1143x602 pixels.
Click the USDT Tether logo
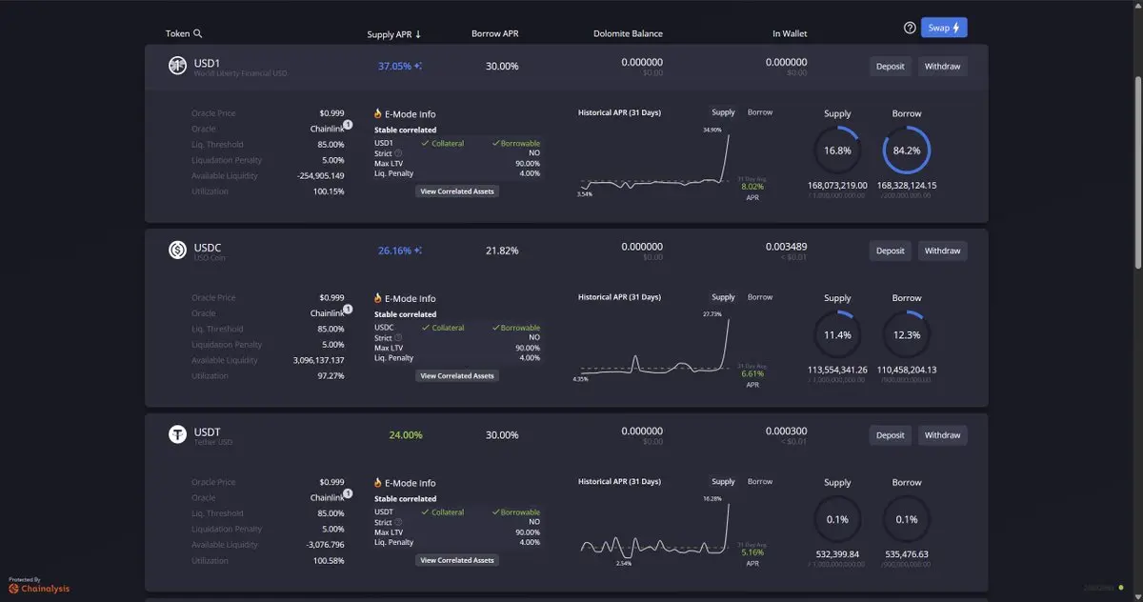tap(177, 434)
